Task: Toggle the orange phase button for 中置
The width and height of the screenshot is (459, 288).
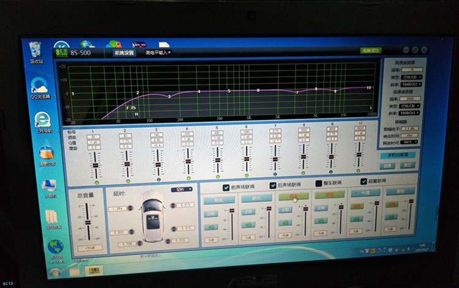Action: pos(357,206)
